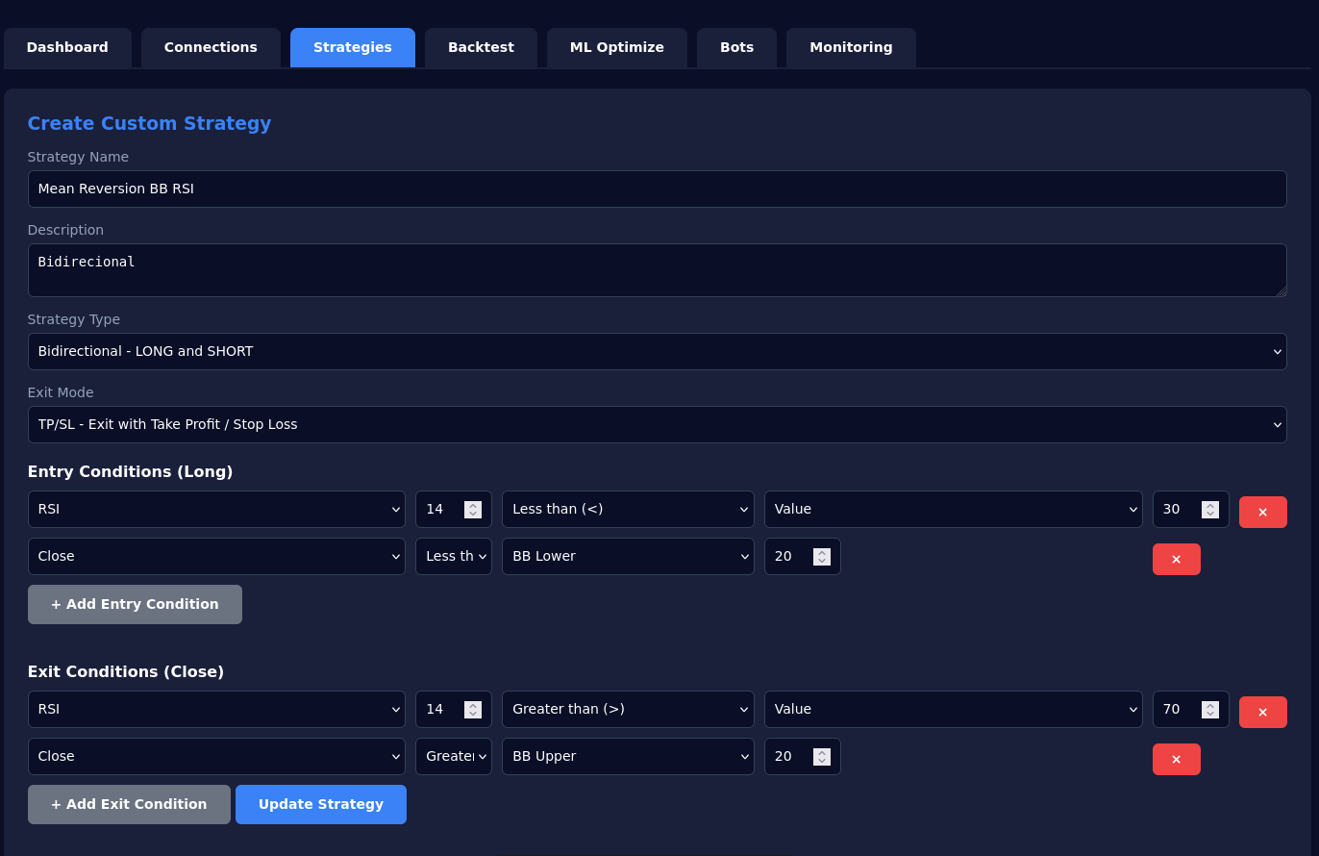Remove the RSI greater than 70 exit condition

coord(1262,712)
